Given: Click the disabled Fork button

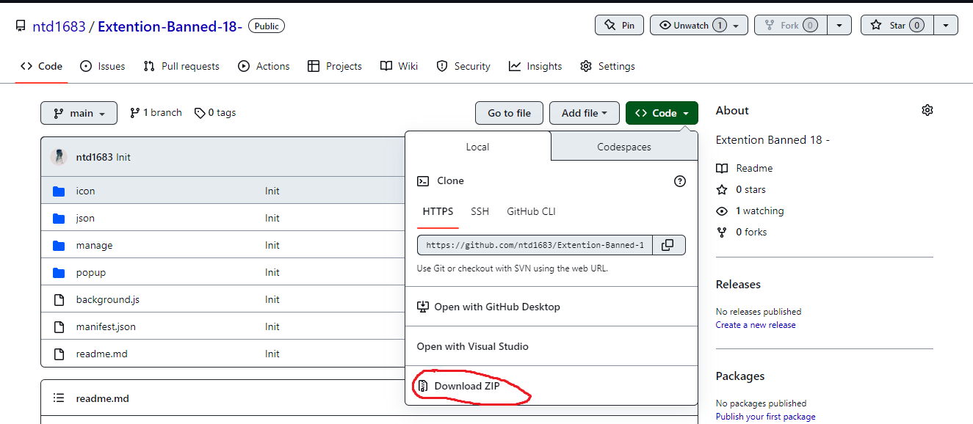Looking at the screenshot, I should click(791, 25).
